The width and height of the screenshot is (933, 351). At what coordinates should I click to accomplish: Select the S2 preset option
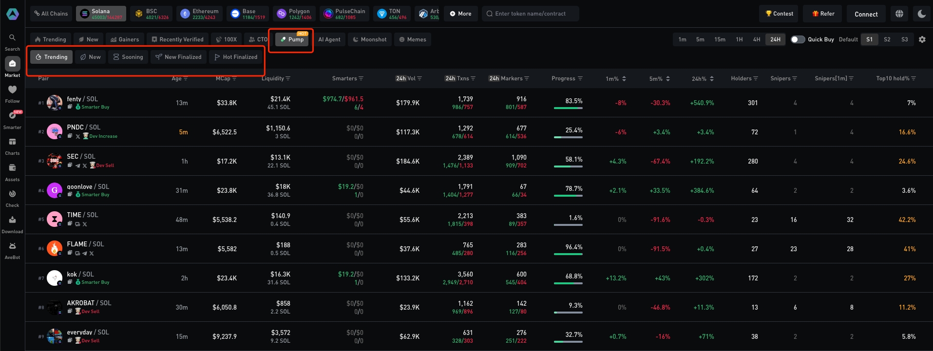(887, 39)
